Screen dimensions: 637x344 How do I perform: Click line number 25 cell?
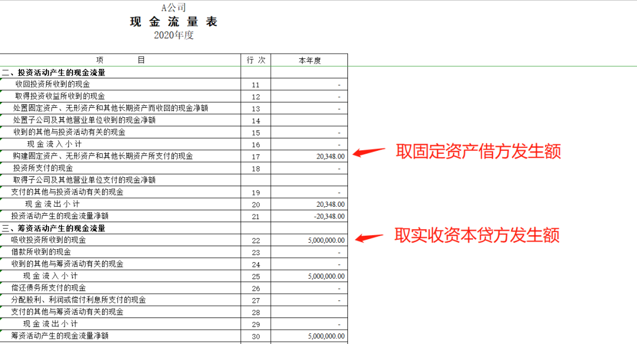pos(255,277)
